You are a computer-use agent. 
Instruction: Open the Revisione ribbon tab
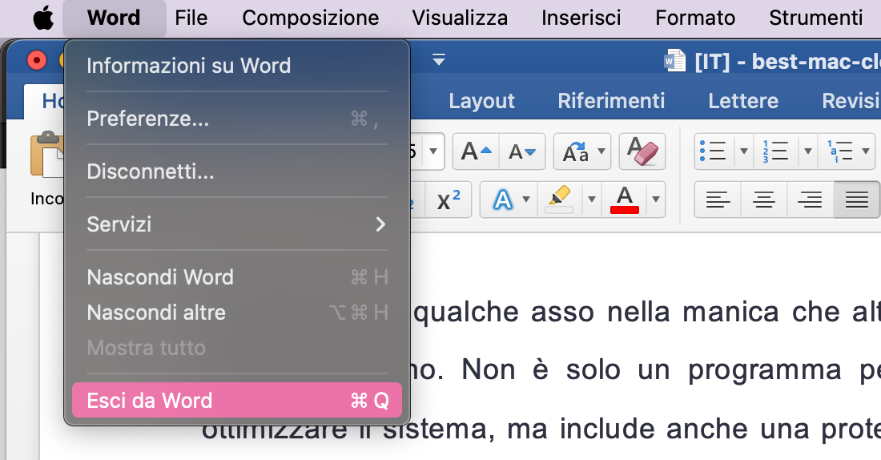[851, 101]
